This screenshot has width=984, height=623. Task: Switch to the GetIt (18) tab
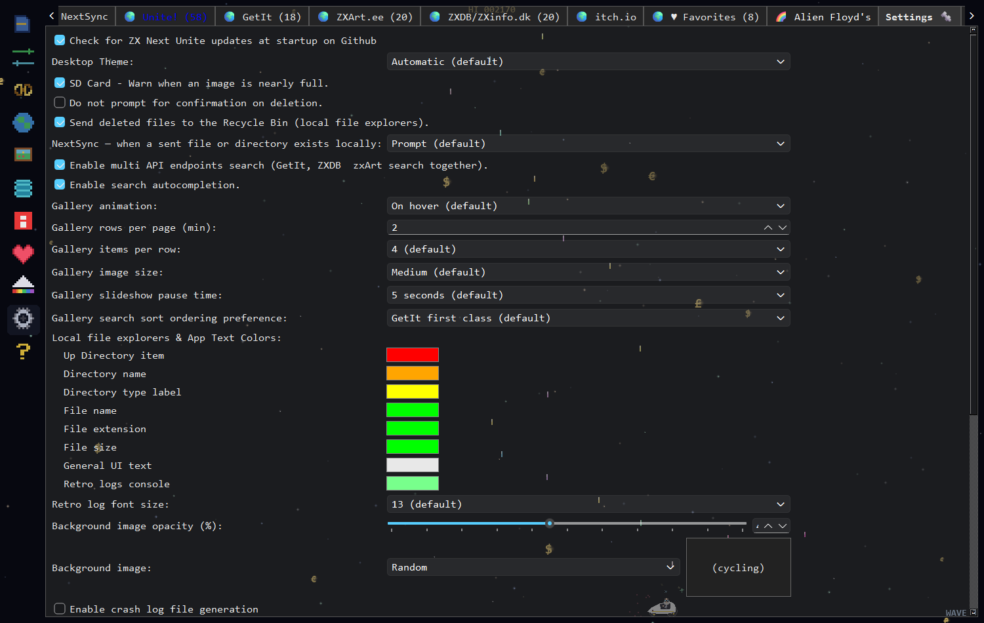(x=262, y=17)
